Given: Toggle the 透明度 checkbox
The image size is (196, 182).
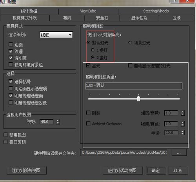Looking at the screenshot, I should pos(11,58).
